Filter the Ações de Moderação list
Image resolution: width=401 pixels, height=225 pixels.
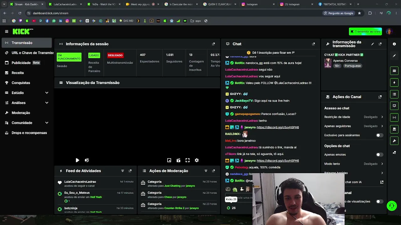coord(206,171)
